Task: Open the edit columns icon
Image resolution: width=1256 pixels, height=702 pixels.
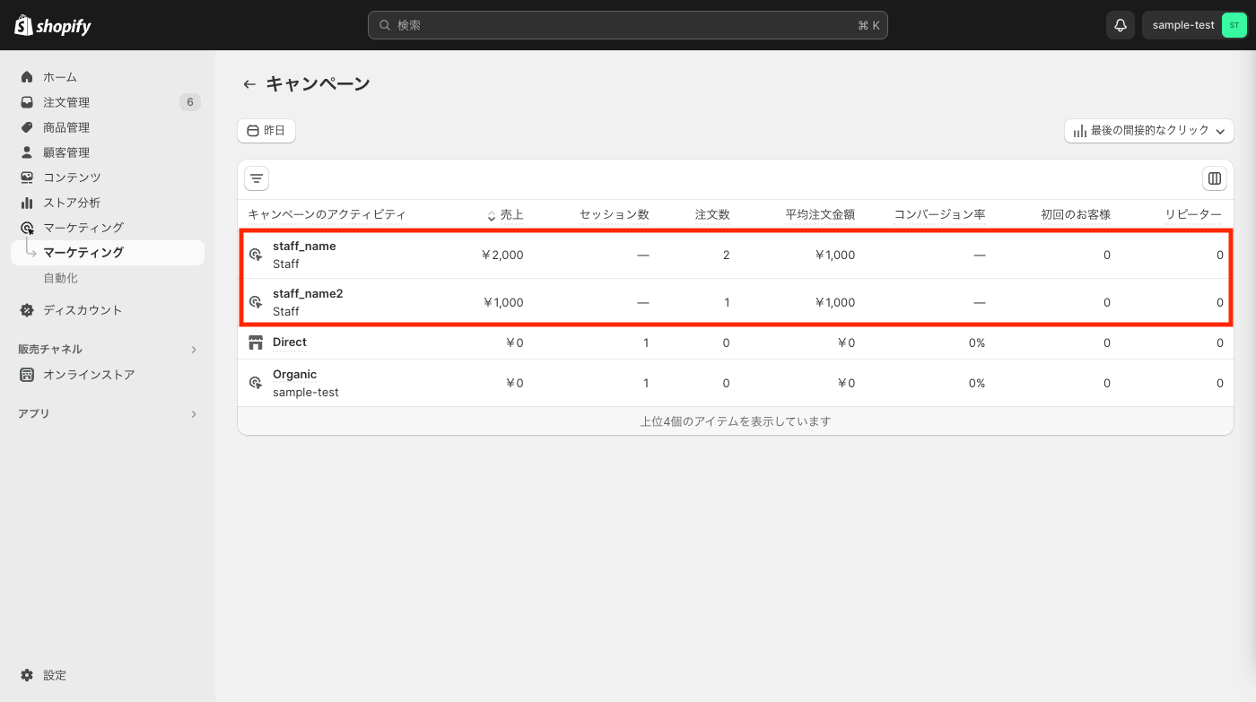Action: coord(1215,178)
